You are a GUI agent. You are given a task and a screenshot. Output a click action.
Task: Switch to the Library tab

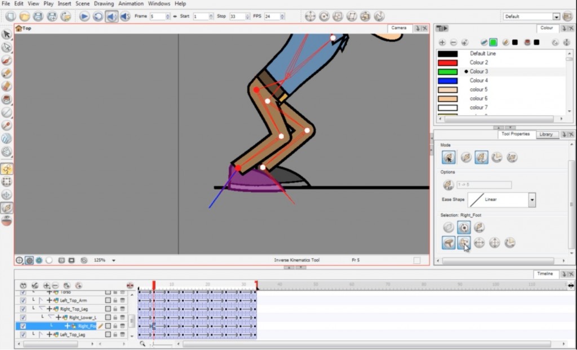546,134
